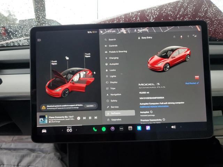The width and height of the screenshot is (223, 167).
Task: Skip to the previous track
Action: (x=84, y=118)
